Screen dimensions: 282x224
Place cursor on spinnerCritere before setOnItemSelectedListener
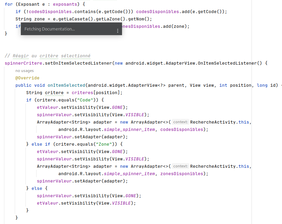coord(22,63)
